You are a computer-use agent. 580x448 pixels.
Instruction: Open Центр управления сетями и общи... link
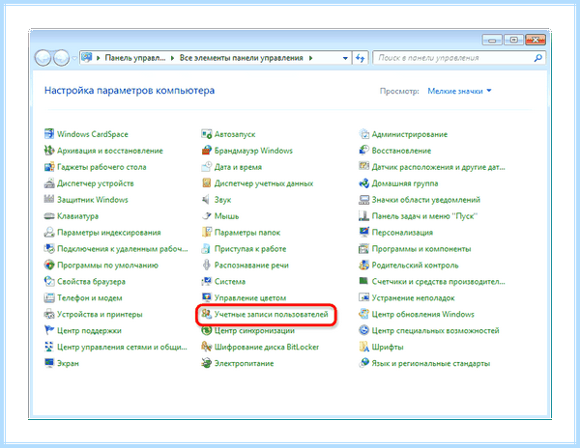coord(122,347)
